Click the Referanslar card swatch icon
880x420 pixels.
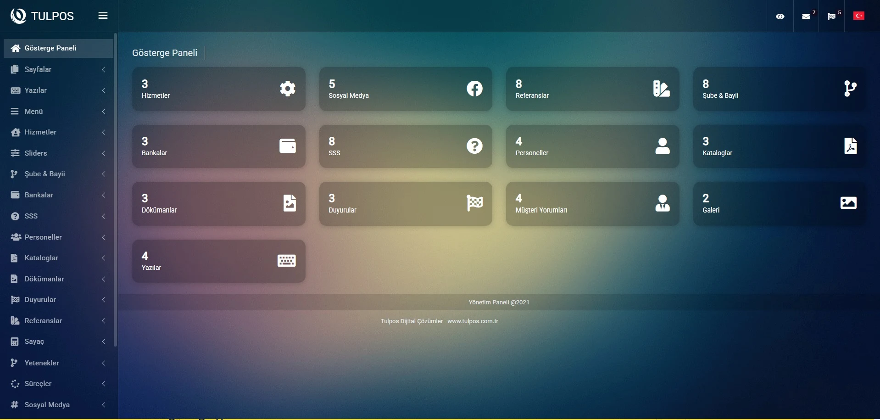coord(661,89)
